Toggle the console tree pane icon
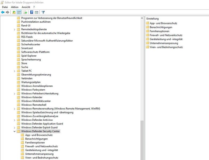Image resolution: width=209 pixels, height=160 pixels. (19, 12)
